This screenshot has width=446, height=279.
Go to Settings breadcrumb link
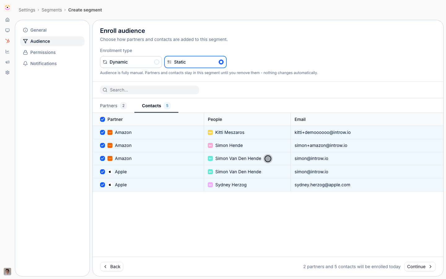(x=27, y=10)
